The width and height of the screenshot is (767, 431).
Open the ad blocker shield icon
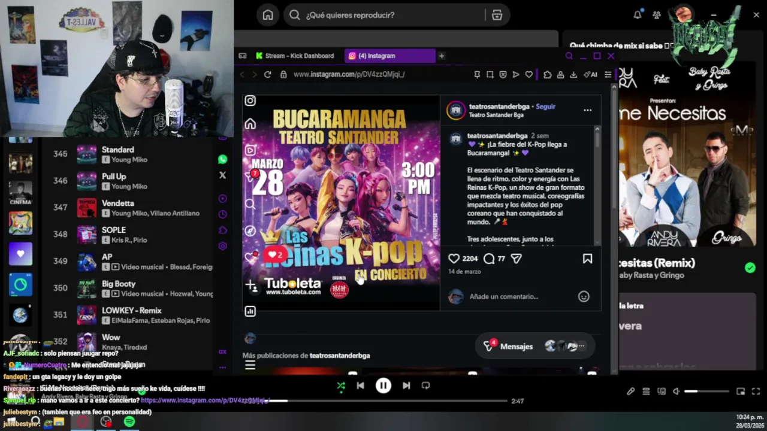503,74
